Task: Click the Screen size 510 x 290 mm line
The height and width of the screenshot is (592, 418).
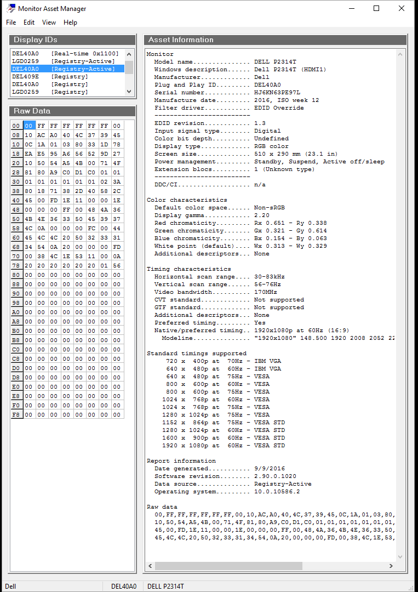Action: (x=246, y=153)
